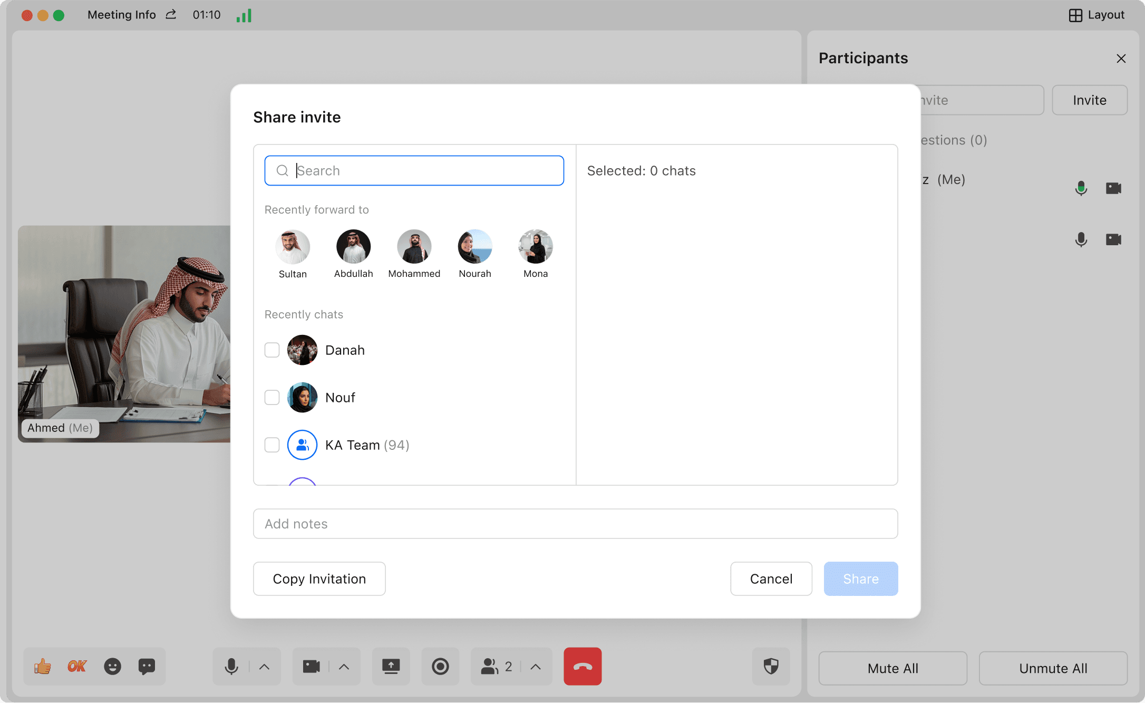1145x703 pixels.
Task: Hang up with the red button
Action: click(x=583, y=667)
